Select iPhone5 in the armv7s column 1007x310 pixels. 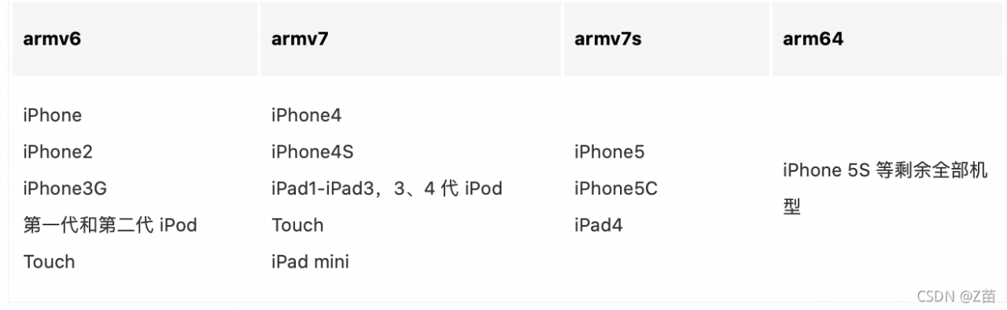tap(609, 152)
